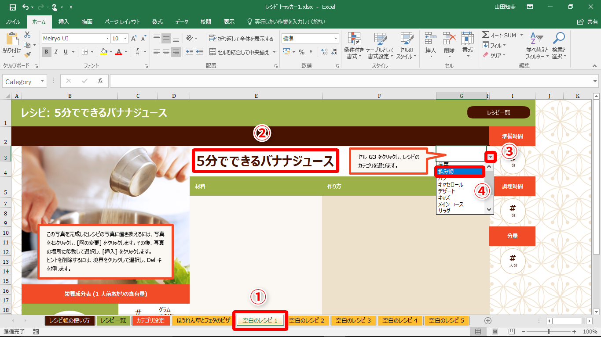The width and height of the screenshot is (601, 337).
Task: Select 飲み物 in the category list
Action: pos(459,172)
